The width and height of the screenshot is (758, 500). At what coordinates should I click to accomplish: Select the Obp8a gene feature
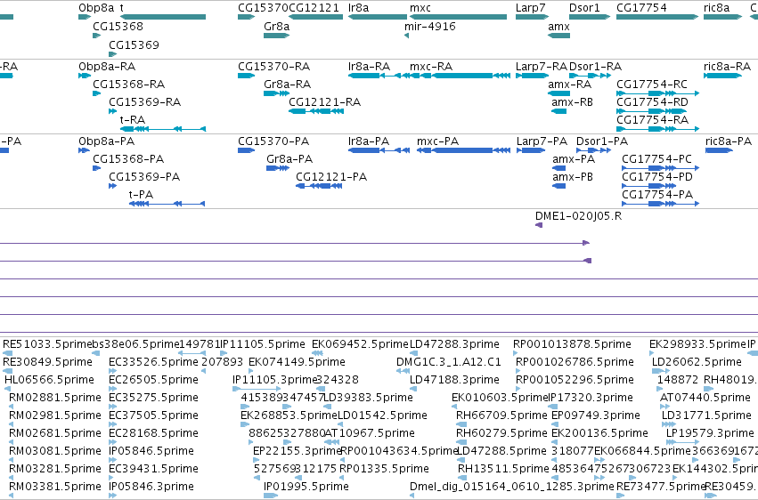pos(85,17)
